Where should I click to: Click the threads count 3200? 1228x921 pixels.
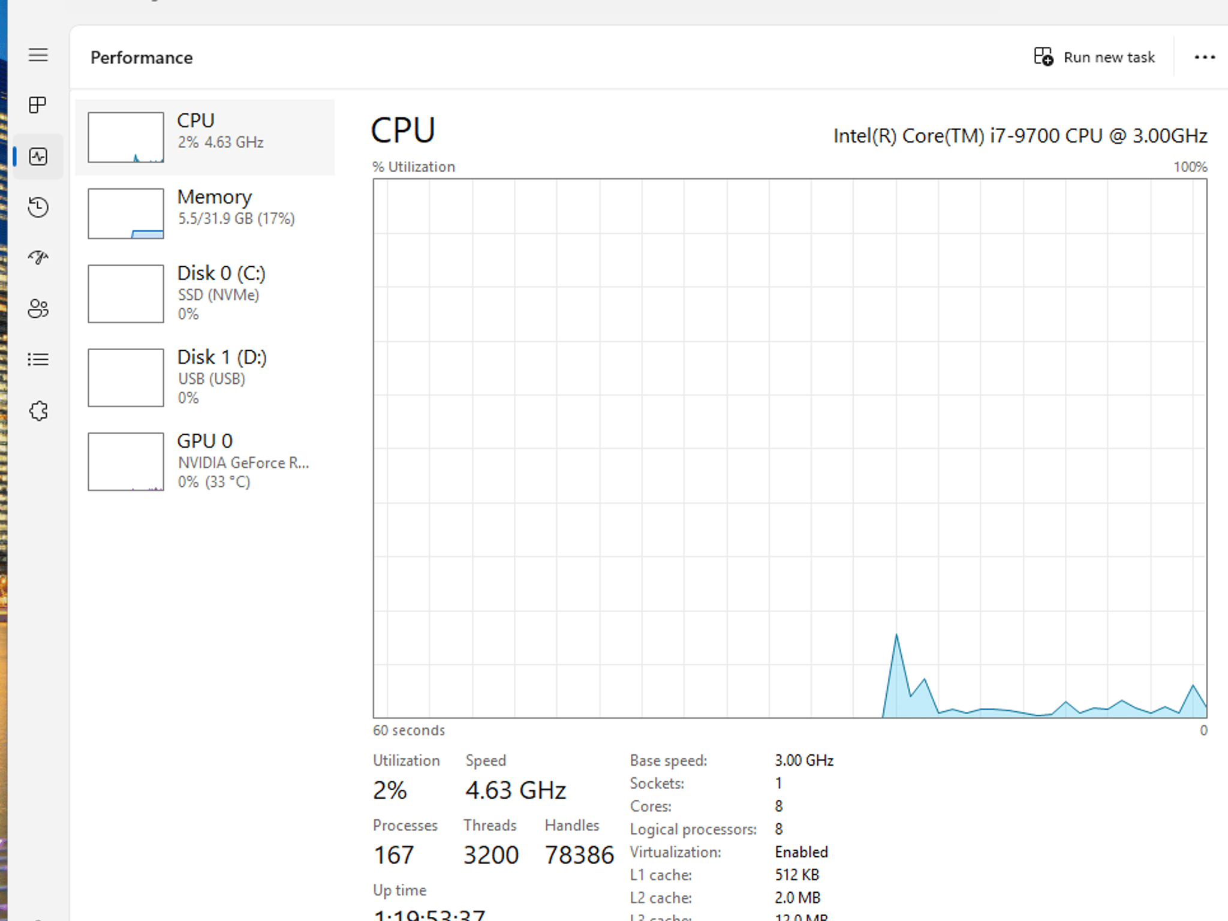[x=491, y=855]
